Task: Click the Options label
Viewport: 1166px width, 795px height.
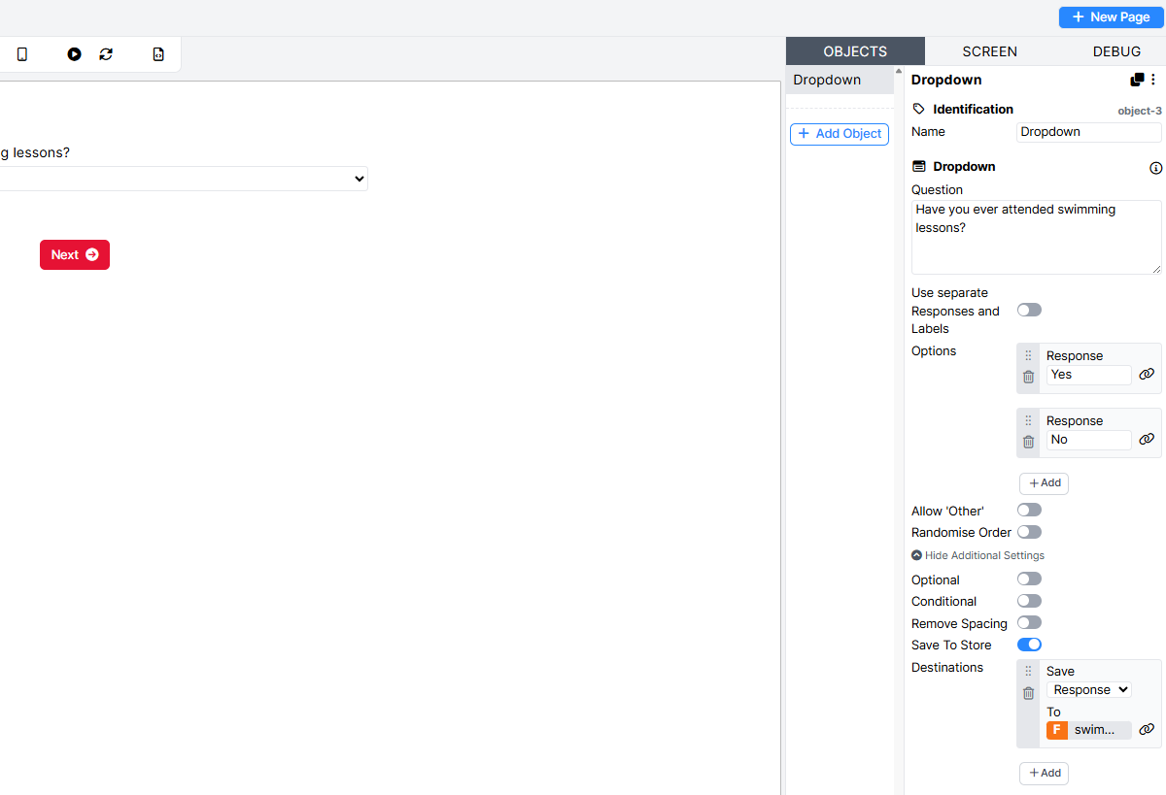Action: (934, 350)
